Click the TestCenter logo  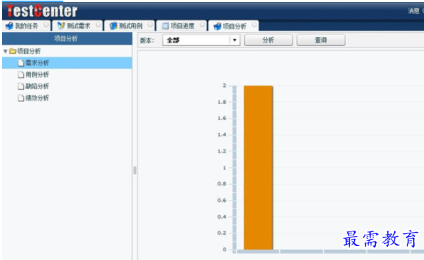pos(42,11)
